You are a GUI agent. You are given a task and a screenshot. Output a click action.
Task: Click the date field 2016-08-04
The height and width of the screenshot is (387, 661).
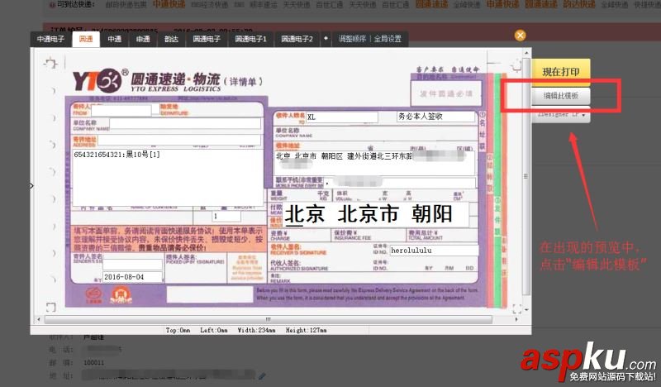pyautogui.click(x=132, y=277)
